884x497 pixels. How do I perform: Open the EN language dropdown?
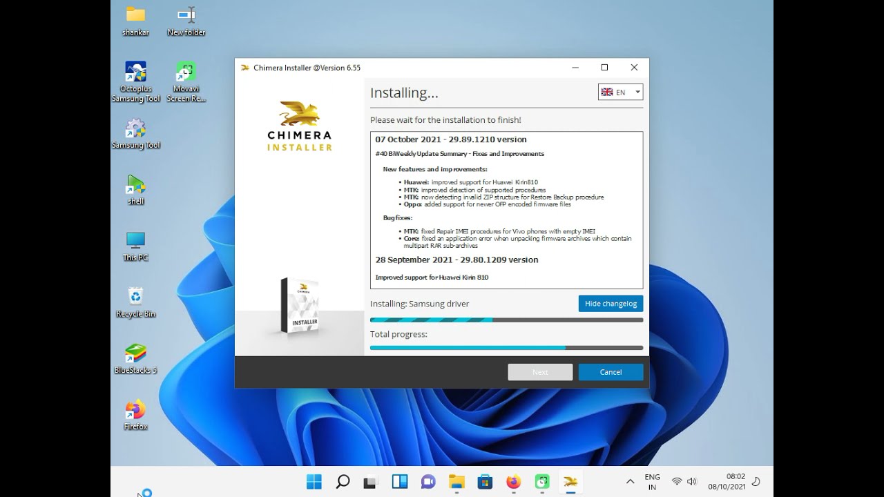click(620, 92)
